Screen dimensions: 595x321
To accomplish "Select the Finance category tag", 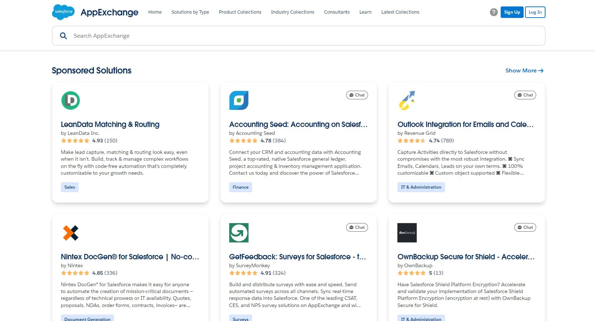I will 240,187.
